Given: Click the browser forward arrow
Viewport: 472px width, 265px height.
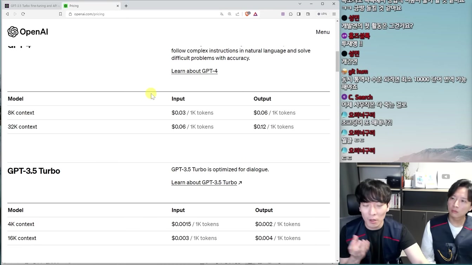Looking at the screenshot, I should (15, 14).
